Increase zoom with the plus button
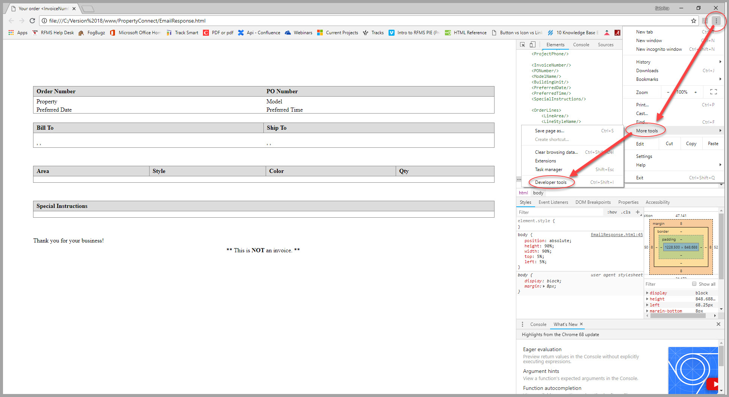This screenshot has width=729, height=397. click(x=696, y=92)
